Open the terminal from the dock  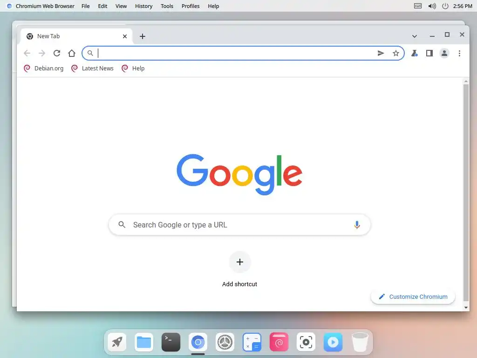170,342
